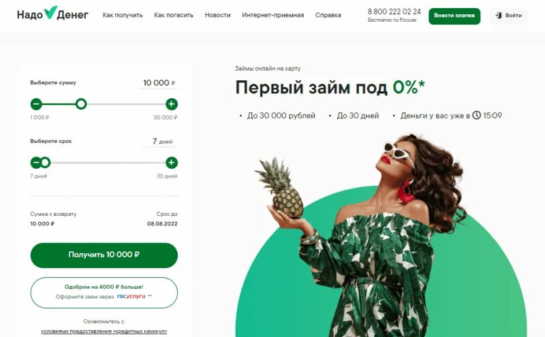
Task: Click the term slider handle
Action: pos(45,162)
